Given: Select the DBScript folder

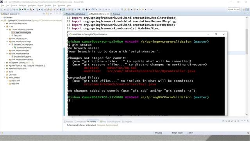Looking at the screenshot, I should 11,75.
